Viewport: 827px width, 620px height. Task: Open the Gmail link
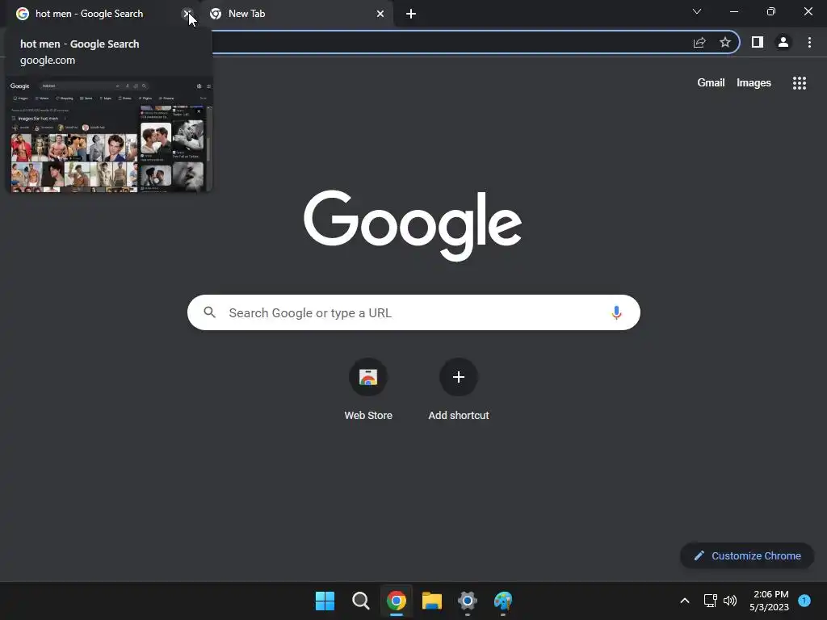click(711, 83)
